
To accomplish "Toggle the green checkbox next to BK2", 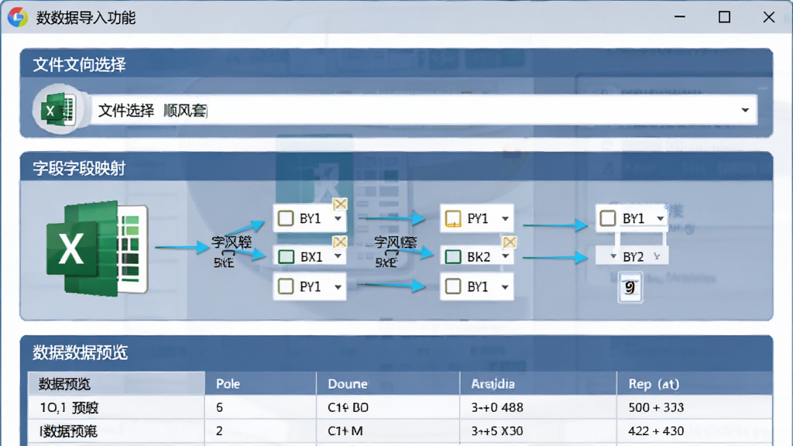I will click(x=453, y=256).
